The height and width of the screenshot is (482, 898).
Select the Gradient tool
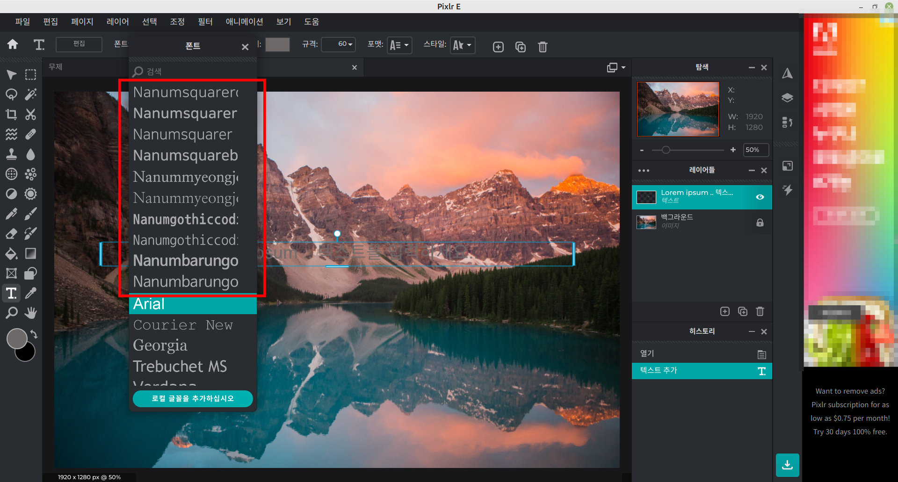coord(31,254)
